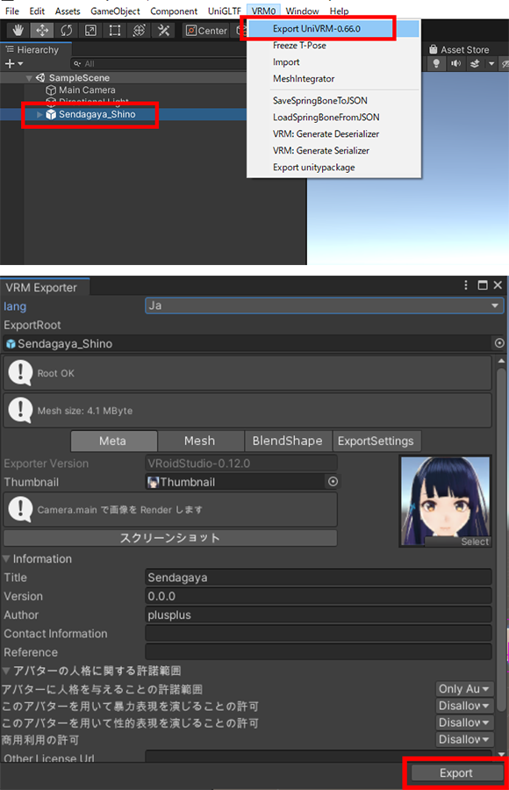Image resolution: width=509 pixels, height=790 pixels.
Task: Click the Author field showing plusplus
Action: click(x=319, y=614)
